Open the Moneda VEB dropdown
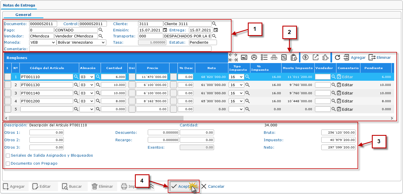403x194 pixels. tap(43, 43)
